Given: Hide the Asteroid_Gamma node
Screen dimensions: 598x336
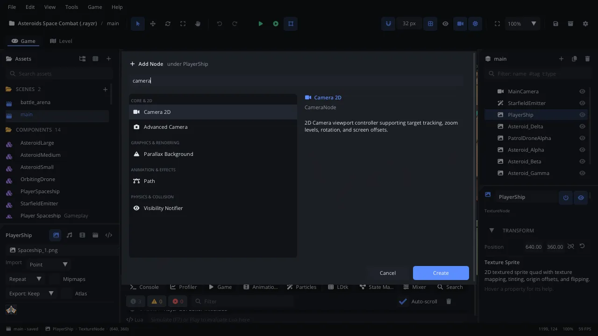Looking at the screenshot, I should [x=582, y=173].
